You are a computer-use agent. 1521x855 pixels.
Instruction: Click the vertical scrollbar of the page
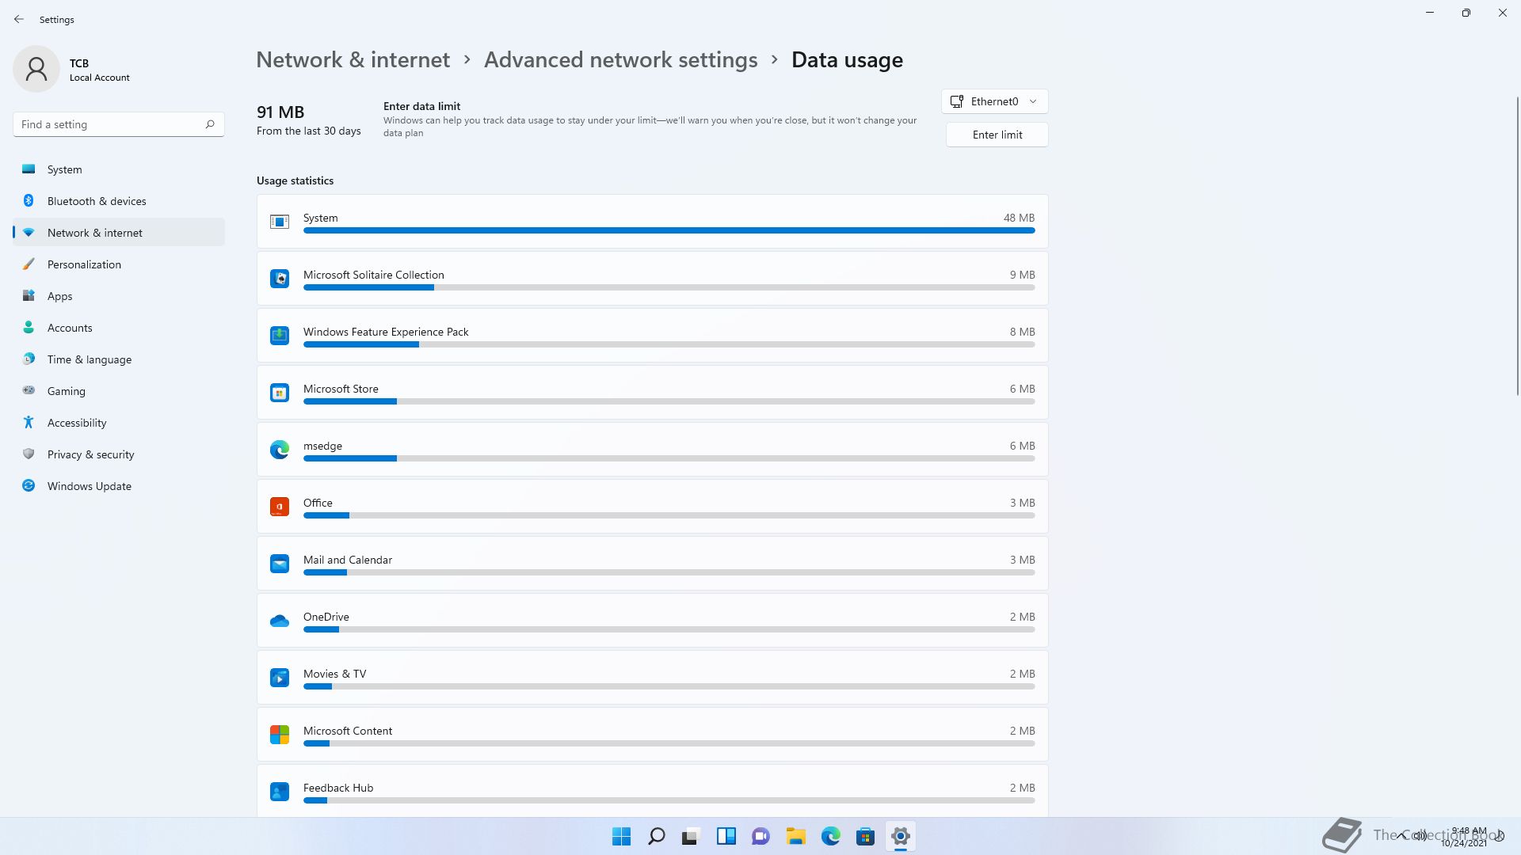coord(1518,245)
